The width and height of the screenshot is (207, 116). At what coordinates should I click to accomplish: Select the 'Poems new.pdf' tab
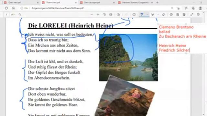coord(59,3)
